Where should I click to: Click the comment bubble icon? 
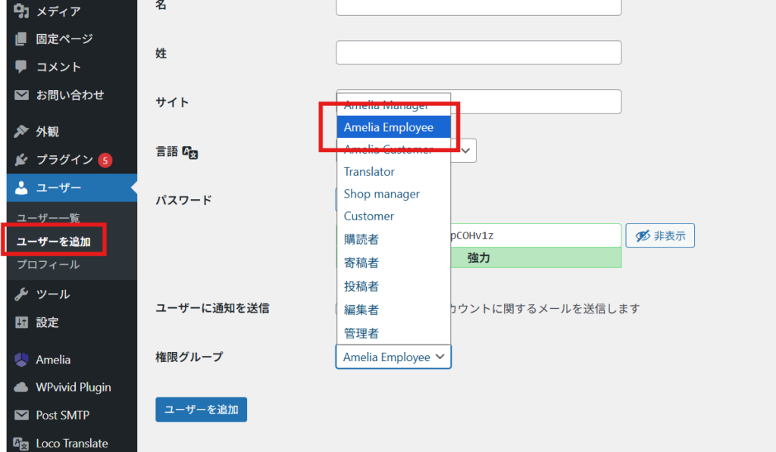(21, 67)
